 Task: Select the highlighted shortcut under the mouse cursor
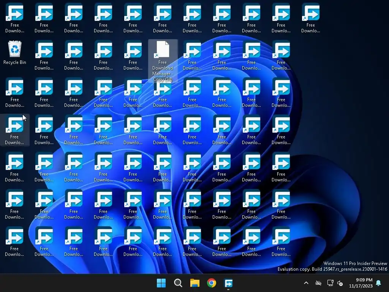[15, 130]
